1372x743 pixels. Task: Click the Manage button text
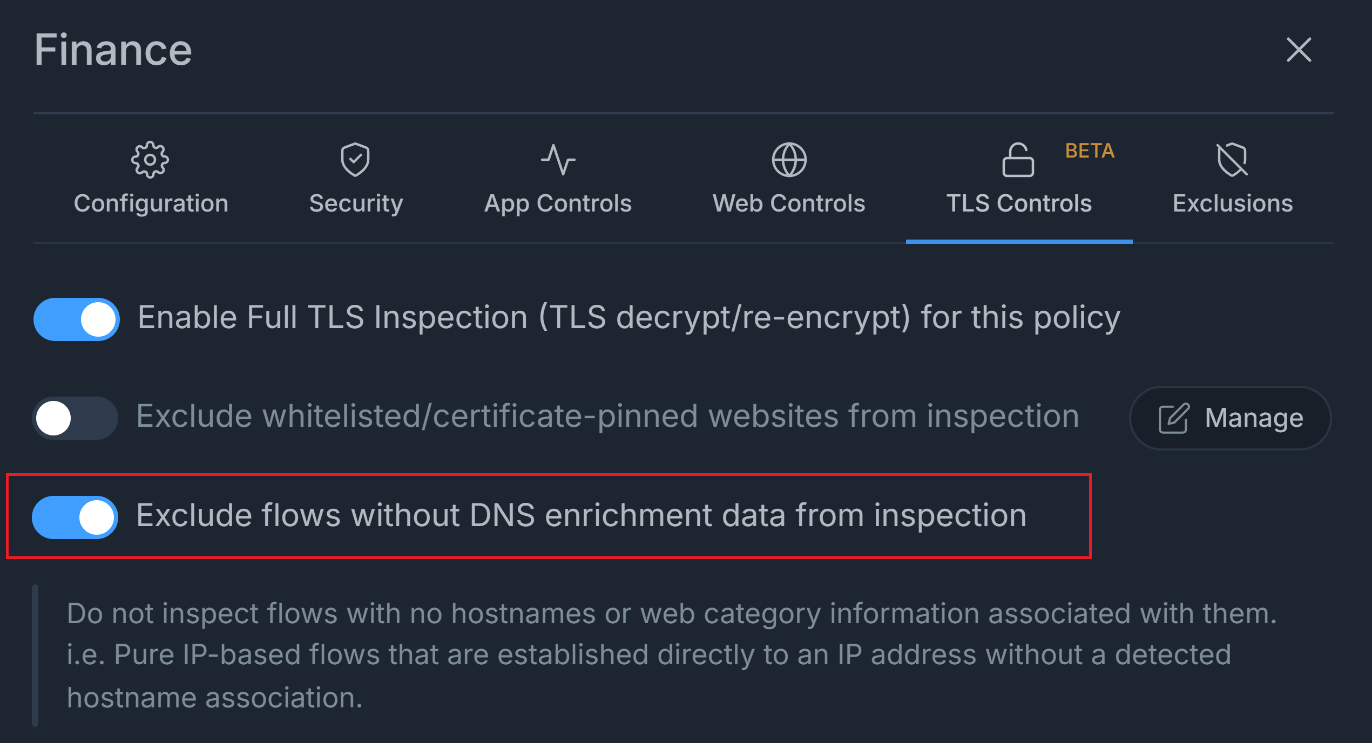1254,418
